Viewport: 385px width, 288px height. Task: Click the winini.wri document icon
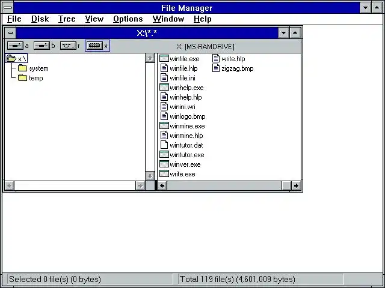coord(164,107)
